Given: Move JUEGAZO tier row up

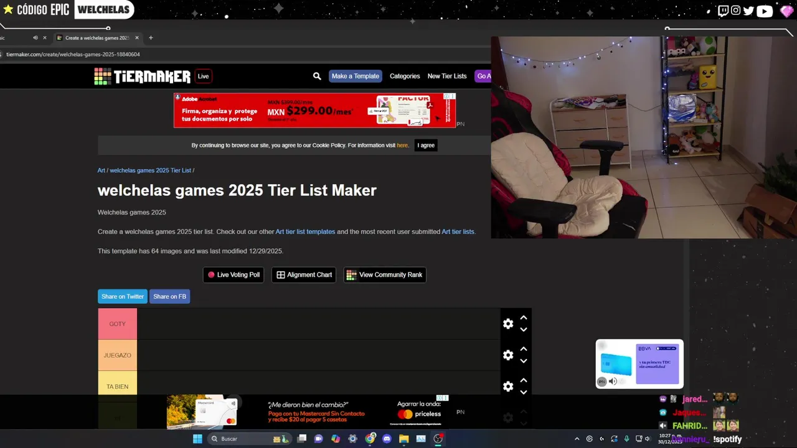Looking at the screenshot, I should (524, 349).
